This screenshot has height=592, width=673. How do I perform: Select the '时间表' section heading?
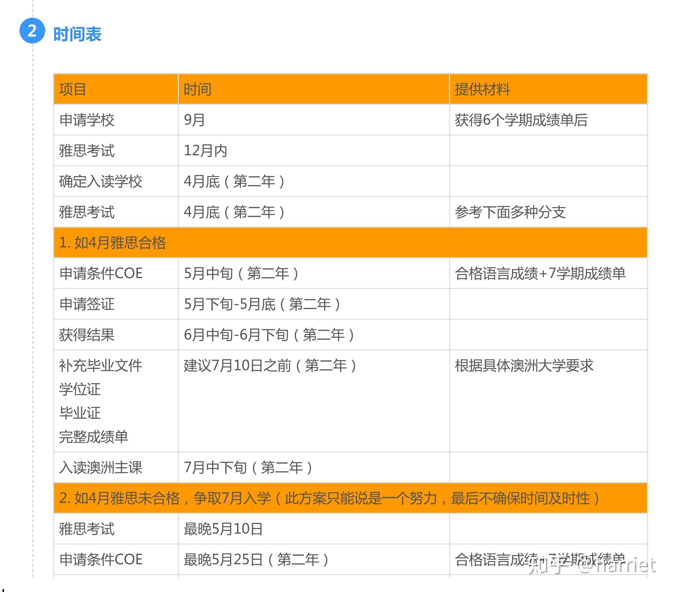click(77, 34)
